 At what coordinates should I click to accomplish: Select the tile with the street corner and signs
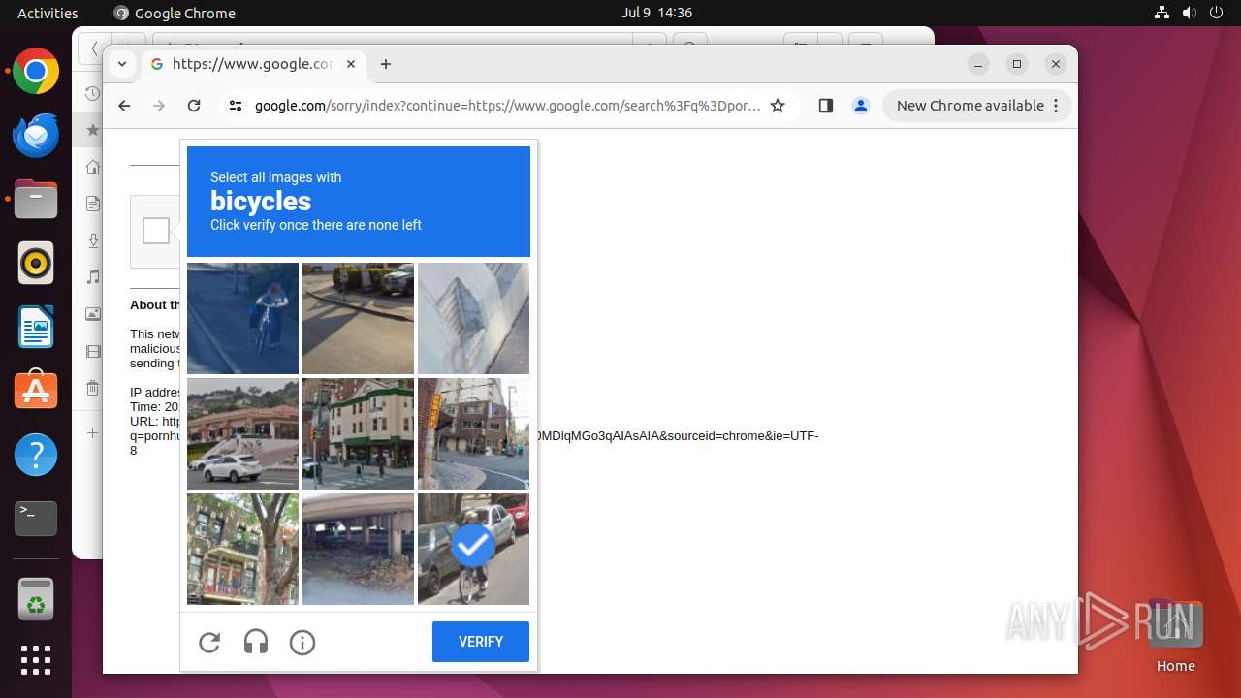pos(473,433)
